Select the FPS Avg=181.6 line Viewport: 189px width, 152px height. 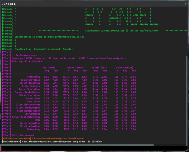click(22, 61)
